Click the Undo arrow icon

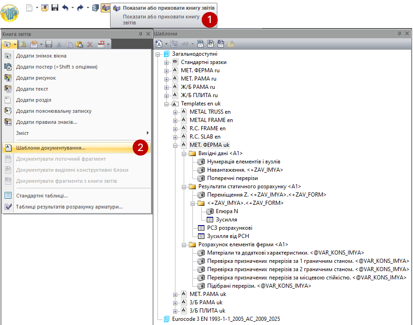pyautogui.click(x=64, y=8)
